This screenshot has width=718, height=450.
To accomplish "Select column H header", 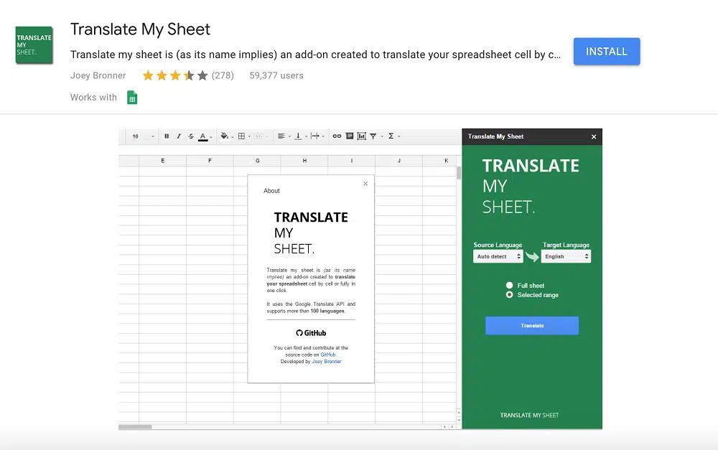I will pyautogui.click(x=304, y=161).
